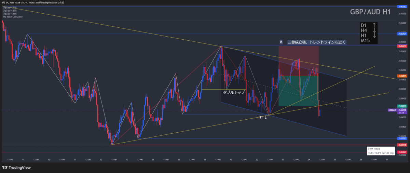Click the 2.06352 blue price level label
Viewport: 410px width, 173px height.
tap(402, 6)
